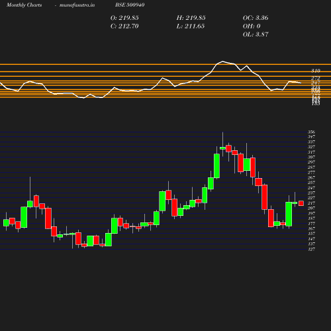Click the "310" label in the line chart
The width and height of the screenshot is (331, 331).
tap(316, 71)
